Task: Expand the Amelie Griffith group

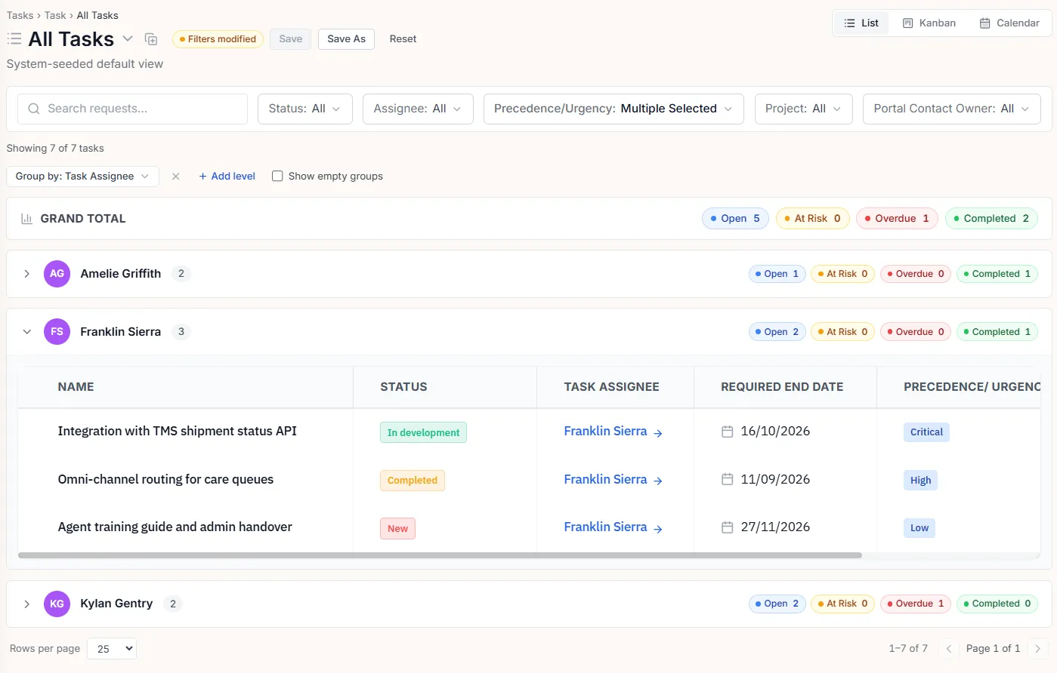Action: pos(26,274)
